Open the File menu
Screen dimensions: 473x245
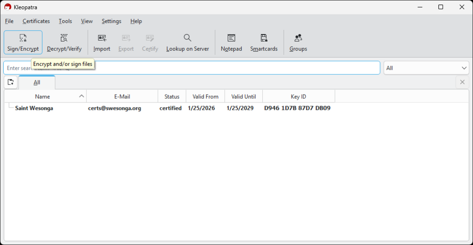pyautogui.click(x=9, y=21)
